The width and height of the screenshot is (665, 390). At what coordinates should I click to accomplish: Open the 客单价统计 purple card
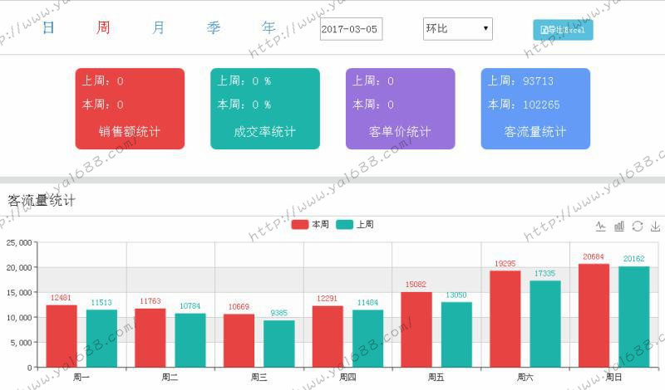400,109
